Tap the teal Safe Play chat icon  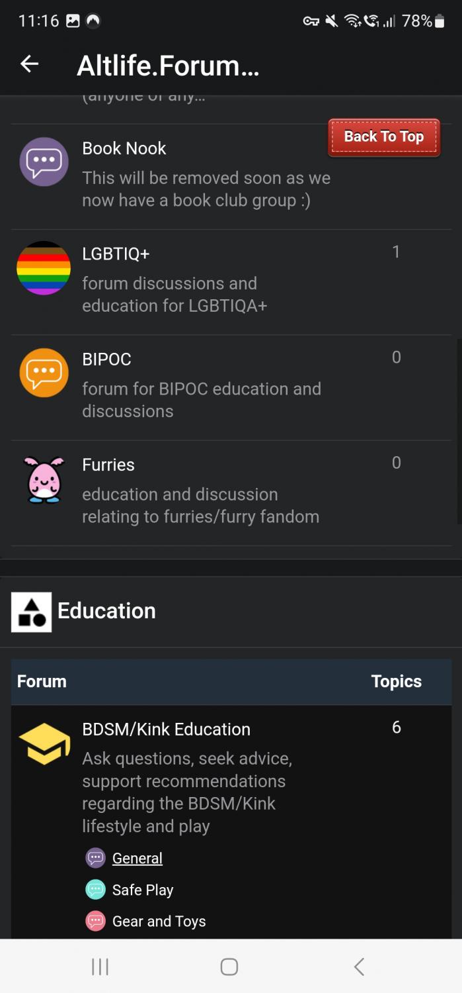[96, 890]
